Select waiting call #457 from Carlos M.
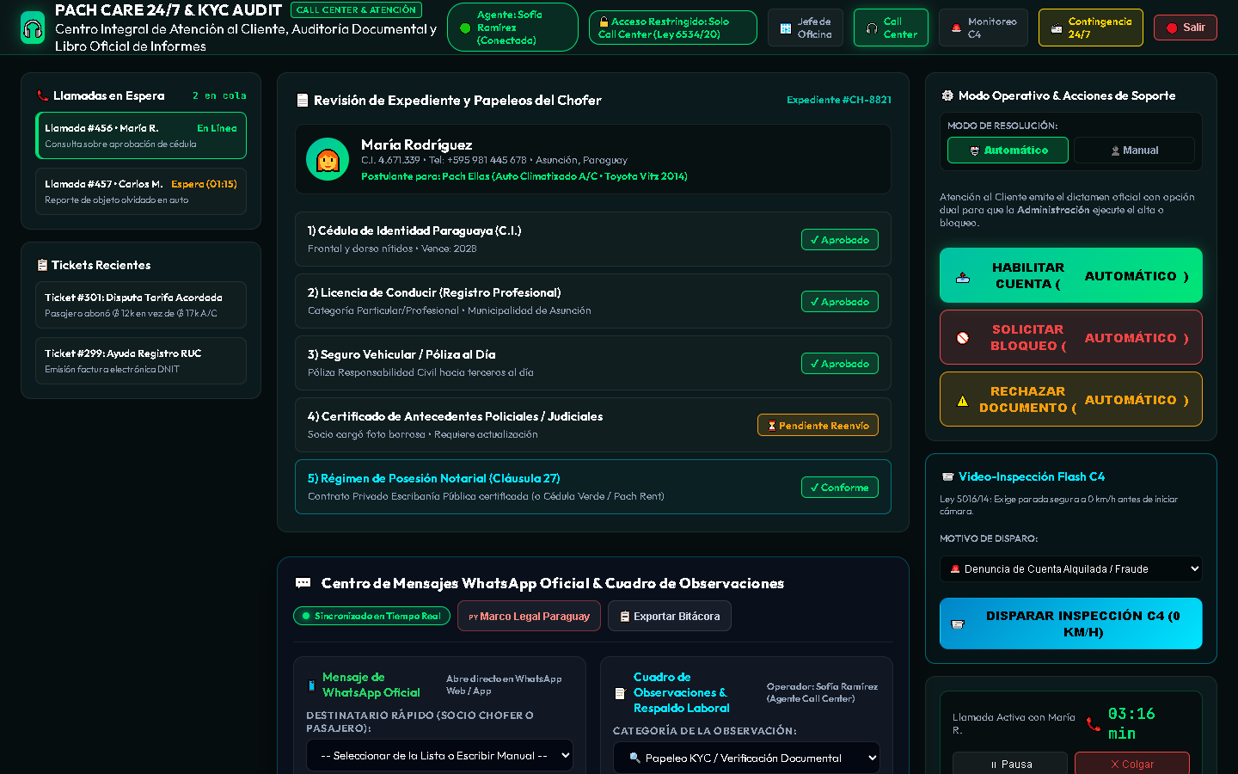 point(141,191)
